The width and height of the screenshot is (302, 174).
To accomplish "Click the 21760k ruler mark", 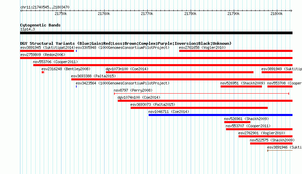I will (x=104, y=14).
